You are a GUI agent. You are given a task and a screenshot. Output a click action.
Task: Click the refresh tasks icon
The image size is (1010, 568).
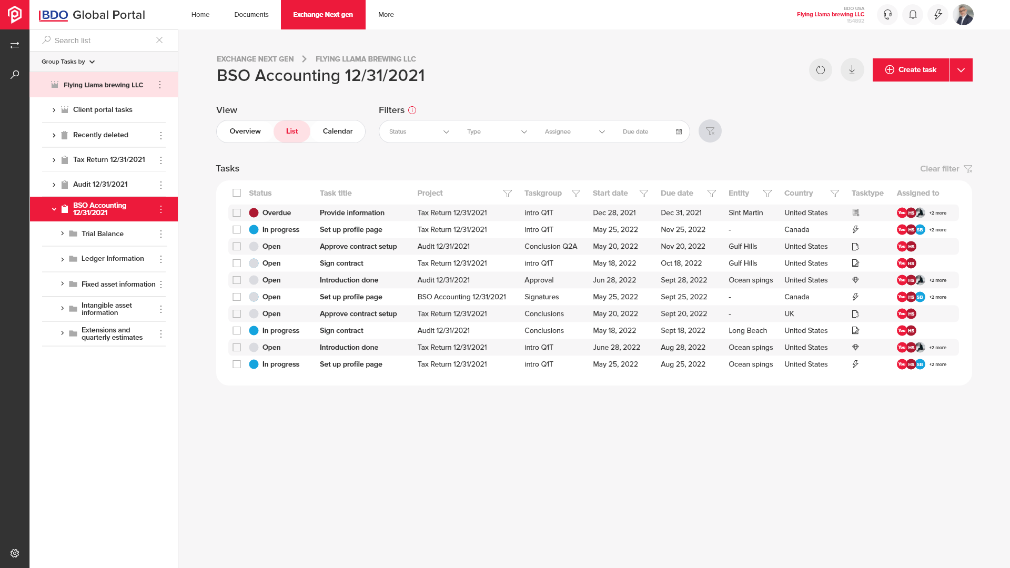pyautogui.click(x=821, y=70)
